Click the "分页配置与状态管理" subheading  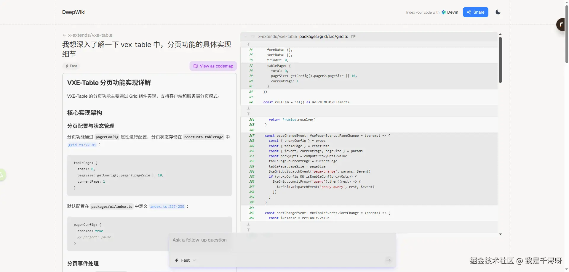(91, 126)
